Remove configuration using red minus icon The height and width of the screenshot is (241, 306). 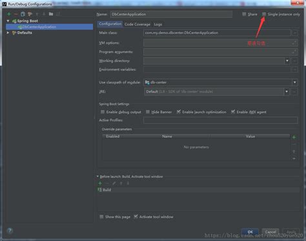tap(15, 14)
